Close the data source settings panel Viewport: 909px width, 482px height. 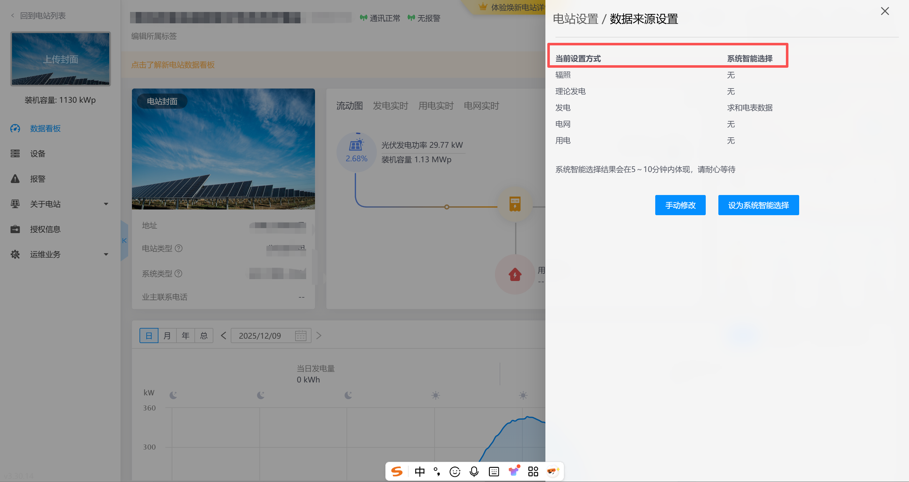(x=884, y=11)
